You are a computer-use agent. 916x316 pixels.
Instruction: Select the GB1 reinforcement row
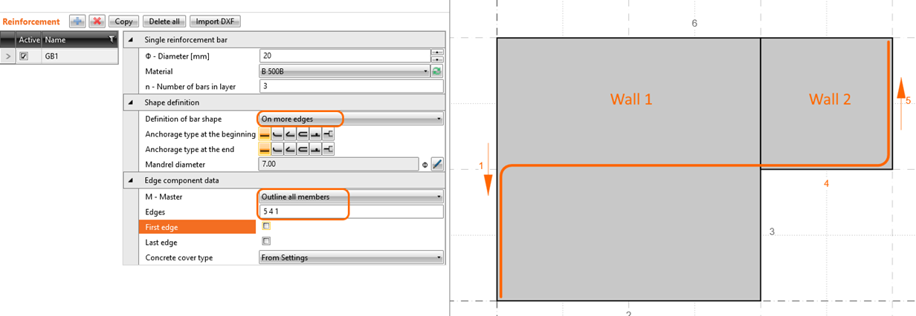click(59, 56)
